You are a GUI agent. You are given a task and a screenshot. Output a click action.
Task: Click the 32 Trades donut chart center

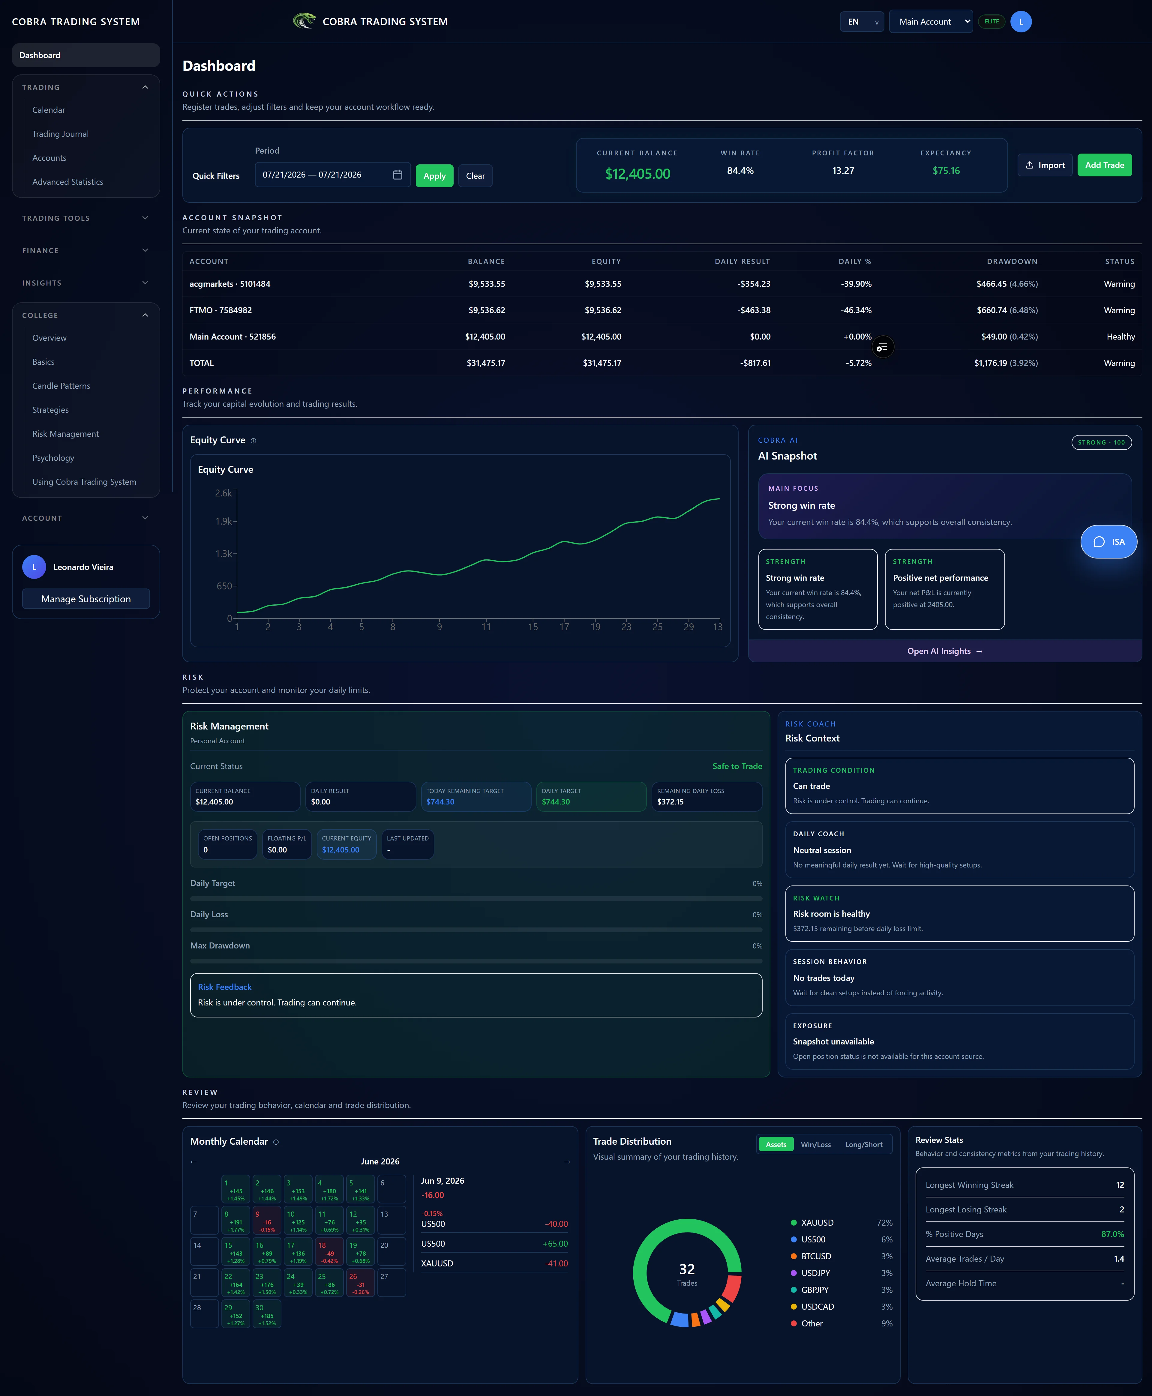click(x=687, y=1273)
